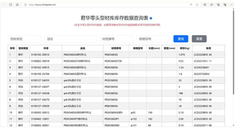Go to browser home page icon
235x128 pixels.
click(17, 5)
